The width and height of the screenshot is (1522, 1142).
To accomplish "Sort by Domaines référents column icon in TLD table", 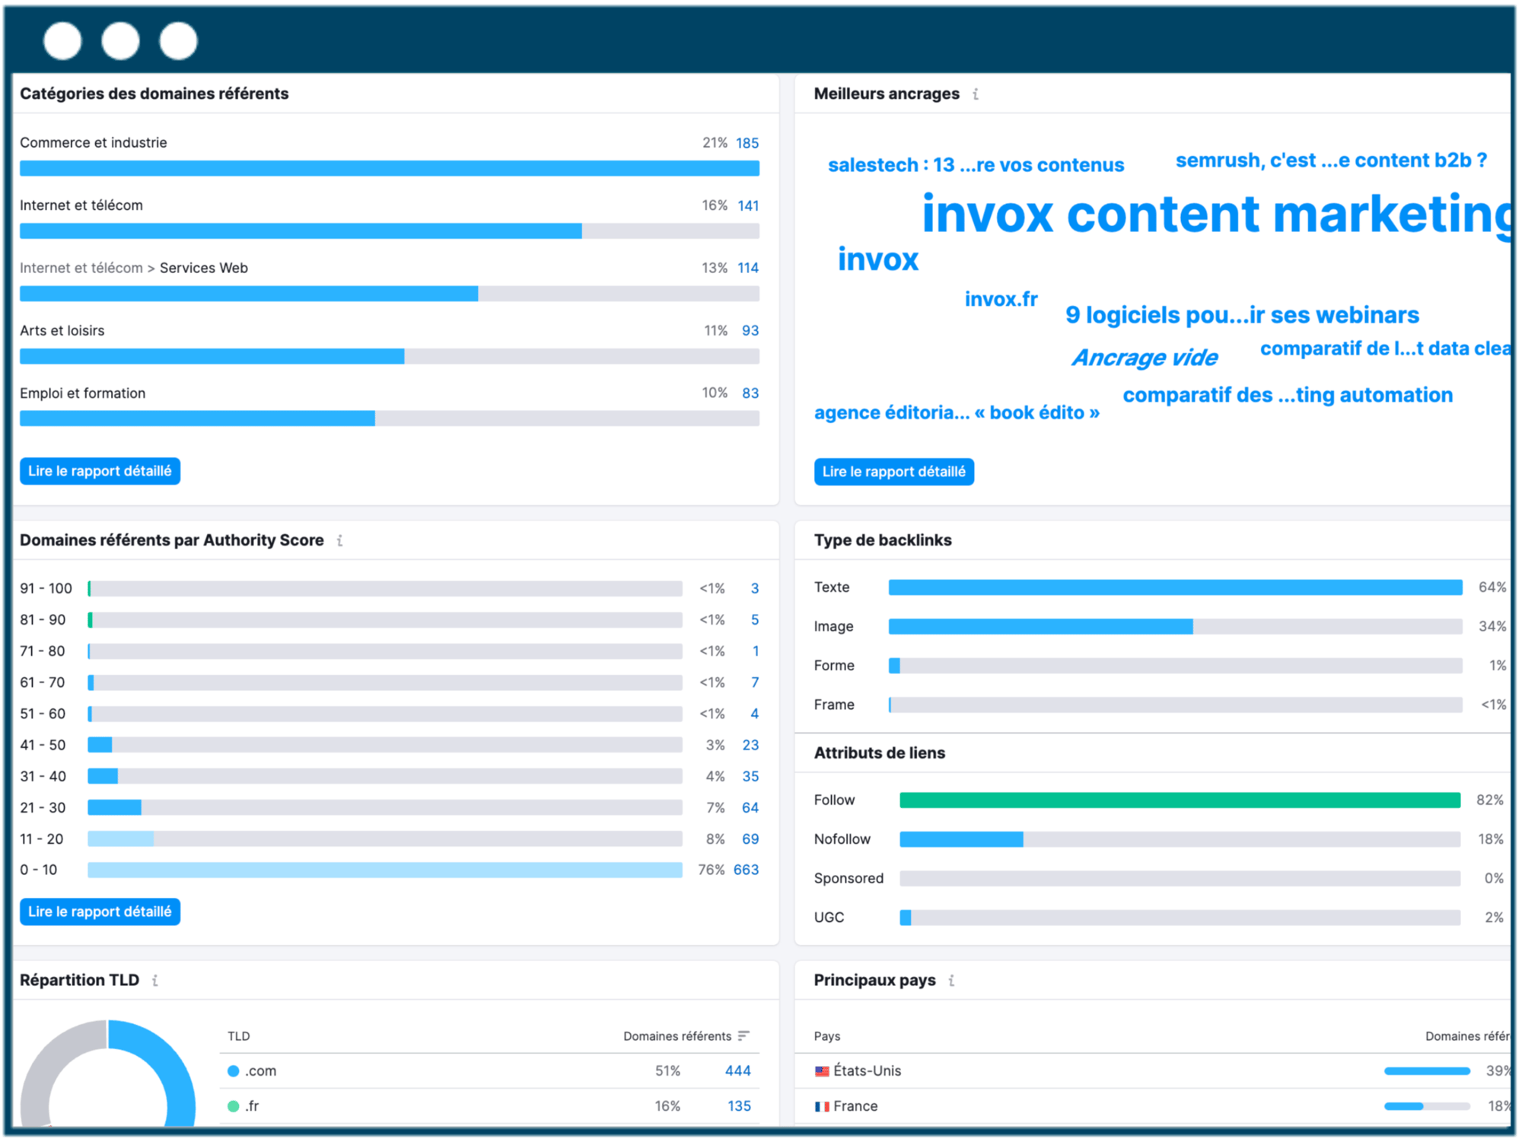I will 743,1036.
